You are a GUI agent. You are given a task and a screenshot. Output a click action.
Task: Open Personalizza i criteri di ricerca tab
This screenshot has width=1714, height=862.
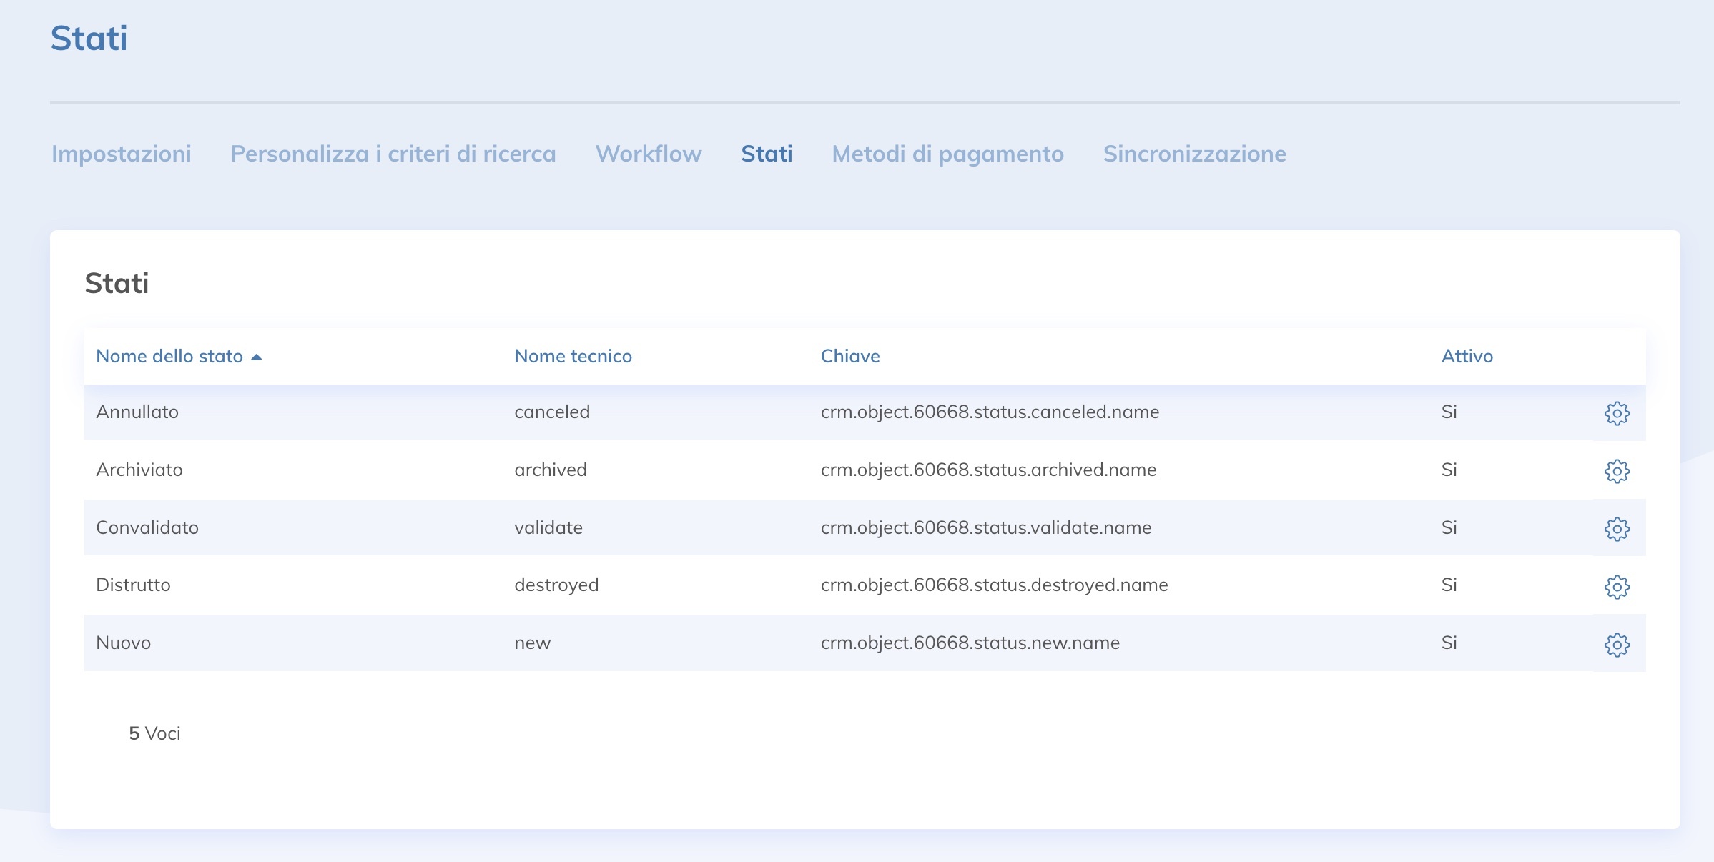[393, 154]
